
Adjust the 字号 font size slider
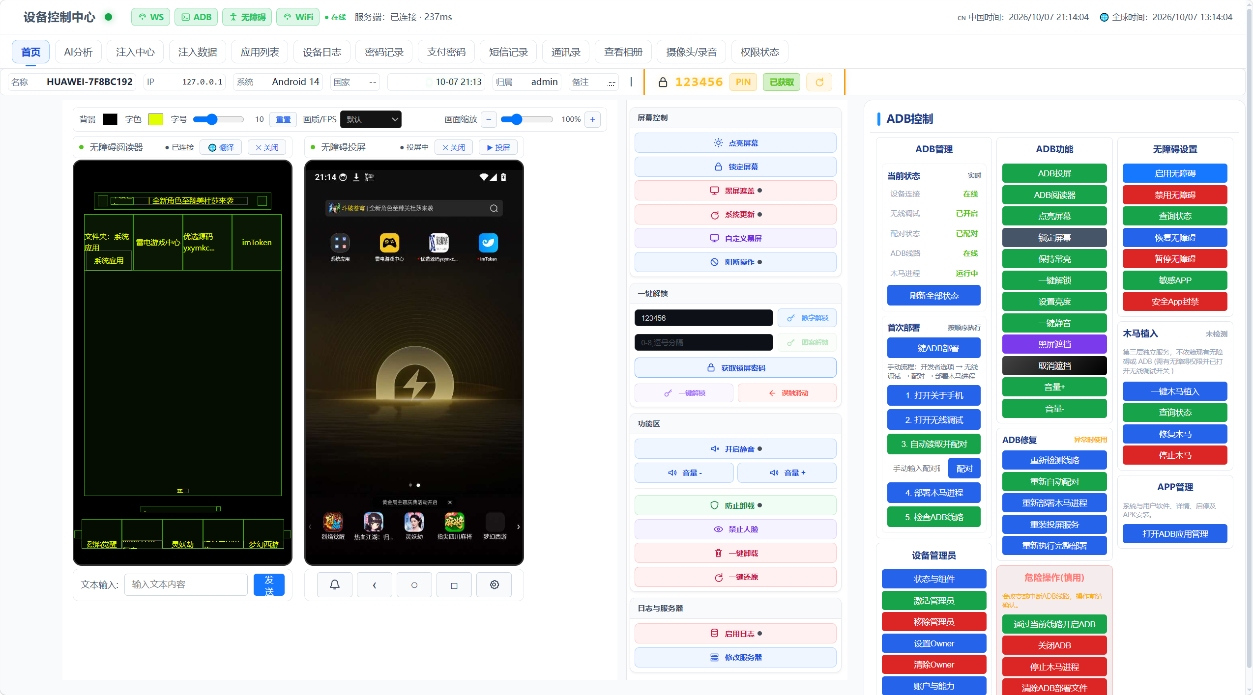tap(218, 119)
